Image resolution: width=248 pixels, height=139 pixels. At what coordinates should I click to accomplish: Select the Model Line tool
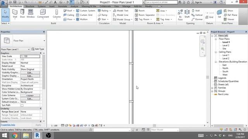coord(121,15)
